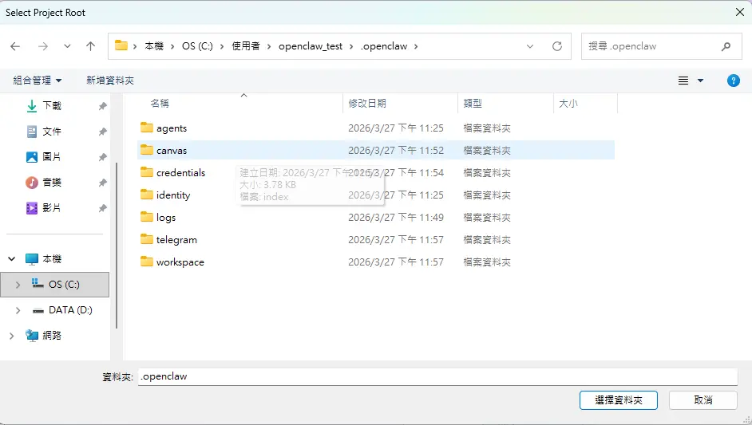Click navigation pane vertical scrollbar
This screenshot has width=752, height=425.
(x=117, y=246)
